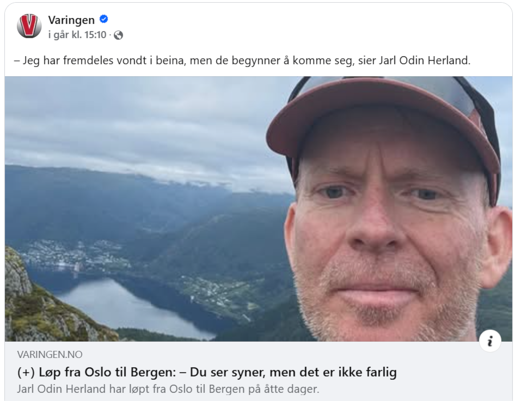Open the VARINGEN.NO source label

pos(50,355)
